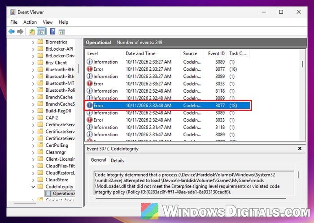Sort by the Task Category column header
Viewport: 314px width, 223px height.
point(238,54)
